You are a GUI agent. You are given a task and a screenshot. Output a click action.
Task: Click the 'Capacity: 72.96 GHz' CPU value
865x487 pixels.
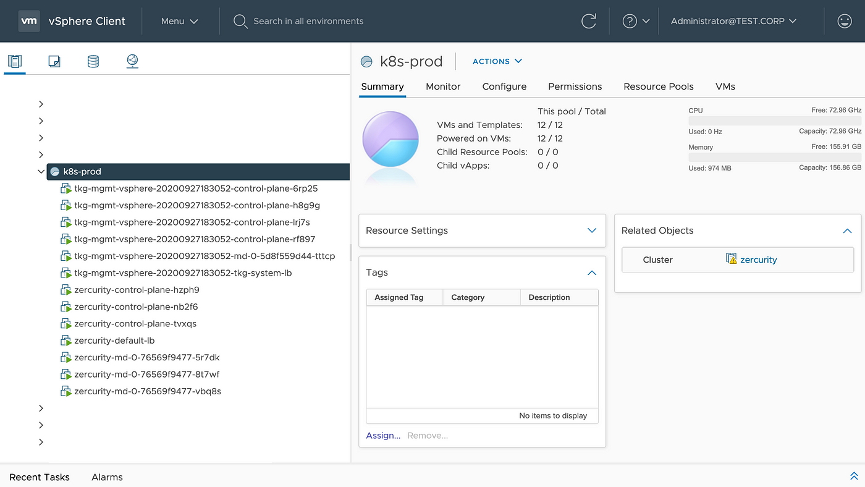[830, 131]
